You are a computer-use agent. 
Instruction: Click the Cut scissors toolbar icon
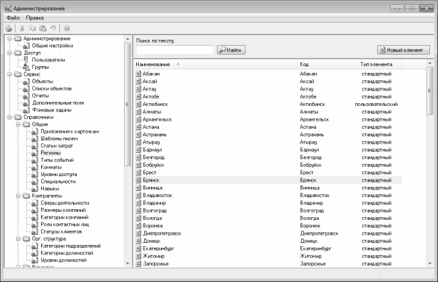tap(22, 28)
